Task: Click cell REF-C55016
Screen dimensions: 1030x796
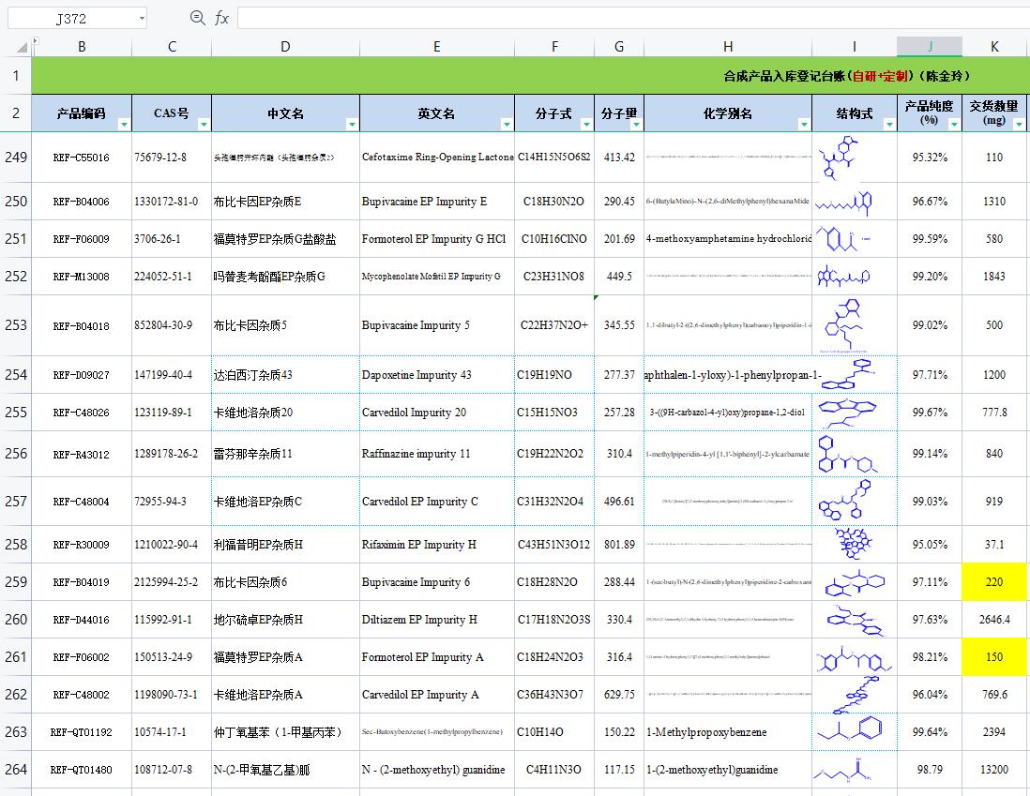Action: point(82,157)
